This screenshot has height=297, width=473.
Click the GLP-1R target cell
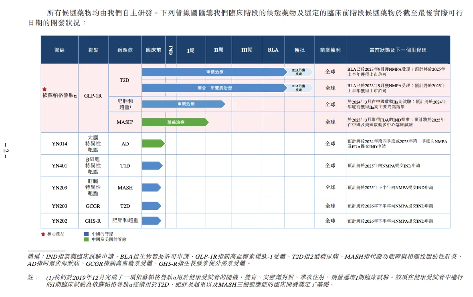93,96
